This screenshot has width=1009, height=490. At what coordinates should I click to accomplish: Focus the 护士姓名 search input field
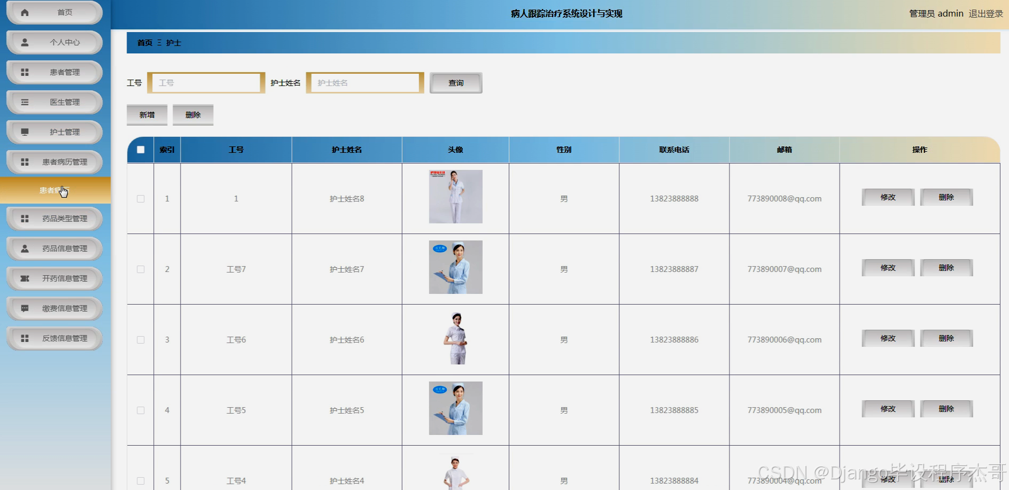(365, 83)
